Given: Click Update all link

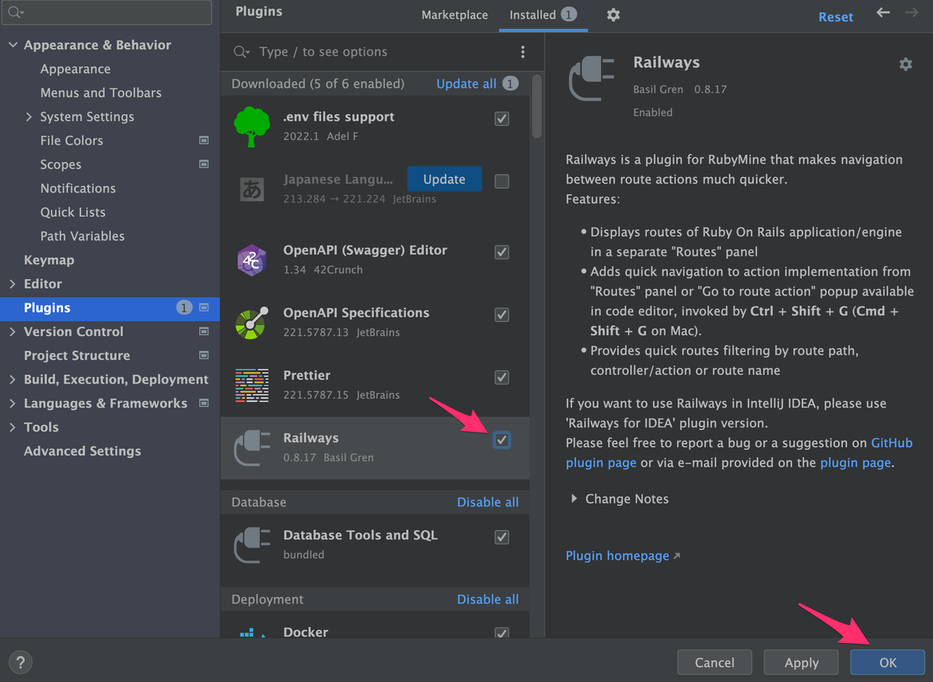Looking at the screenshot, I should click(466, 83).
